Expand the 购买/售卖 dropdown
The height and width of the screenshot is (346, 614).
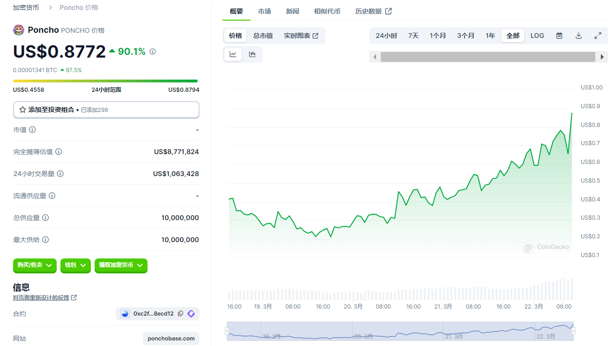(35, 265)
